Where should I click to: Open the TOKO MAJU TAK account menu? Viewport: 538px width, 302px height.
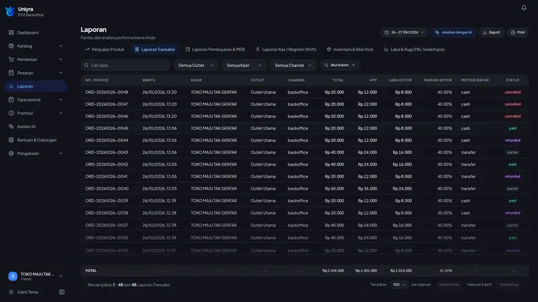(36, 276)
